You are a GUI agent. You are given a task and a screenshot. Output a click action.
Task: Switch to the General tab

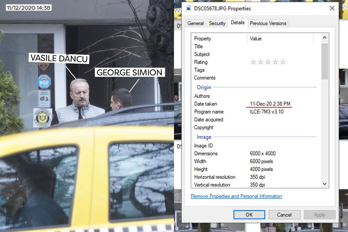tap(195, 23)
